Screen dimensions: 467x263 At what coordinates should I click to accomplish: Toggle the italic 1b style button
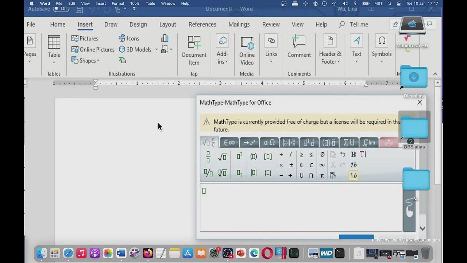(x=353, y=165)
